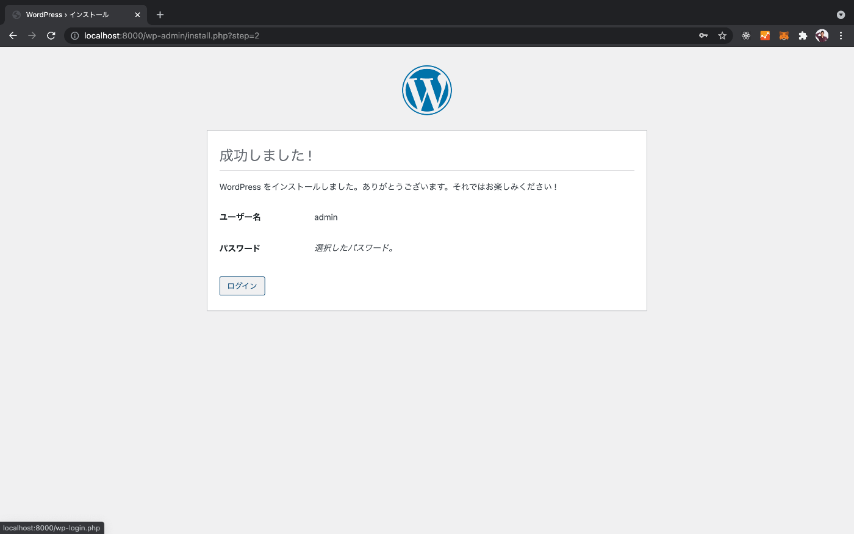Bookmark this page with the star icon
854x534 pixels.
[x=722, y=35]
